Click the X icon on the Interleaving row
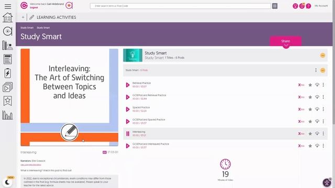This screenshot has width=335, height=188. click(301, 134)
